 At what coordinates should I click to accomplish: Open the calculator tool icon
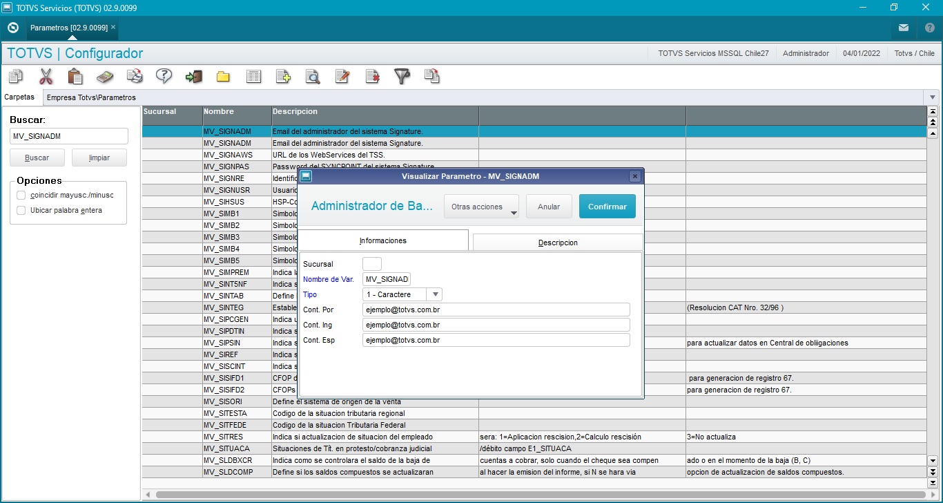(x=104, y=76)
